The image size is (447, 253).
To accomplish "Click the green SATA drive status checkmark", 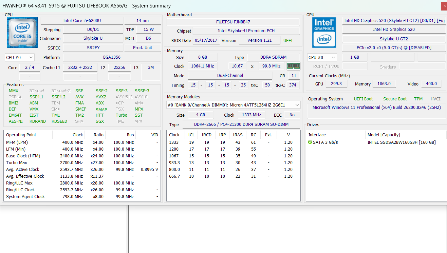I will click(310, 142).
